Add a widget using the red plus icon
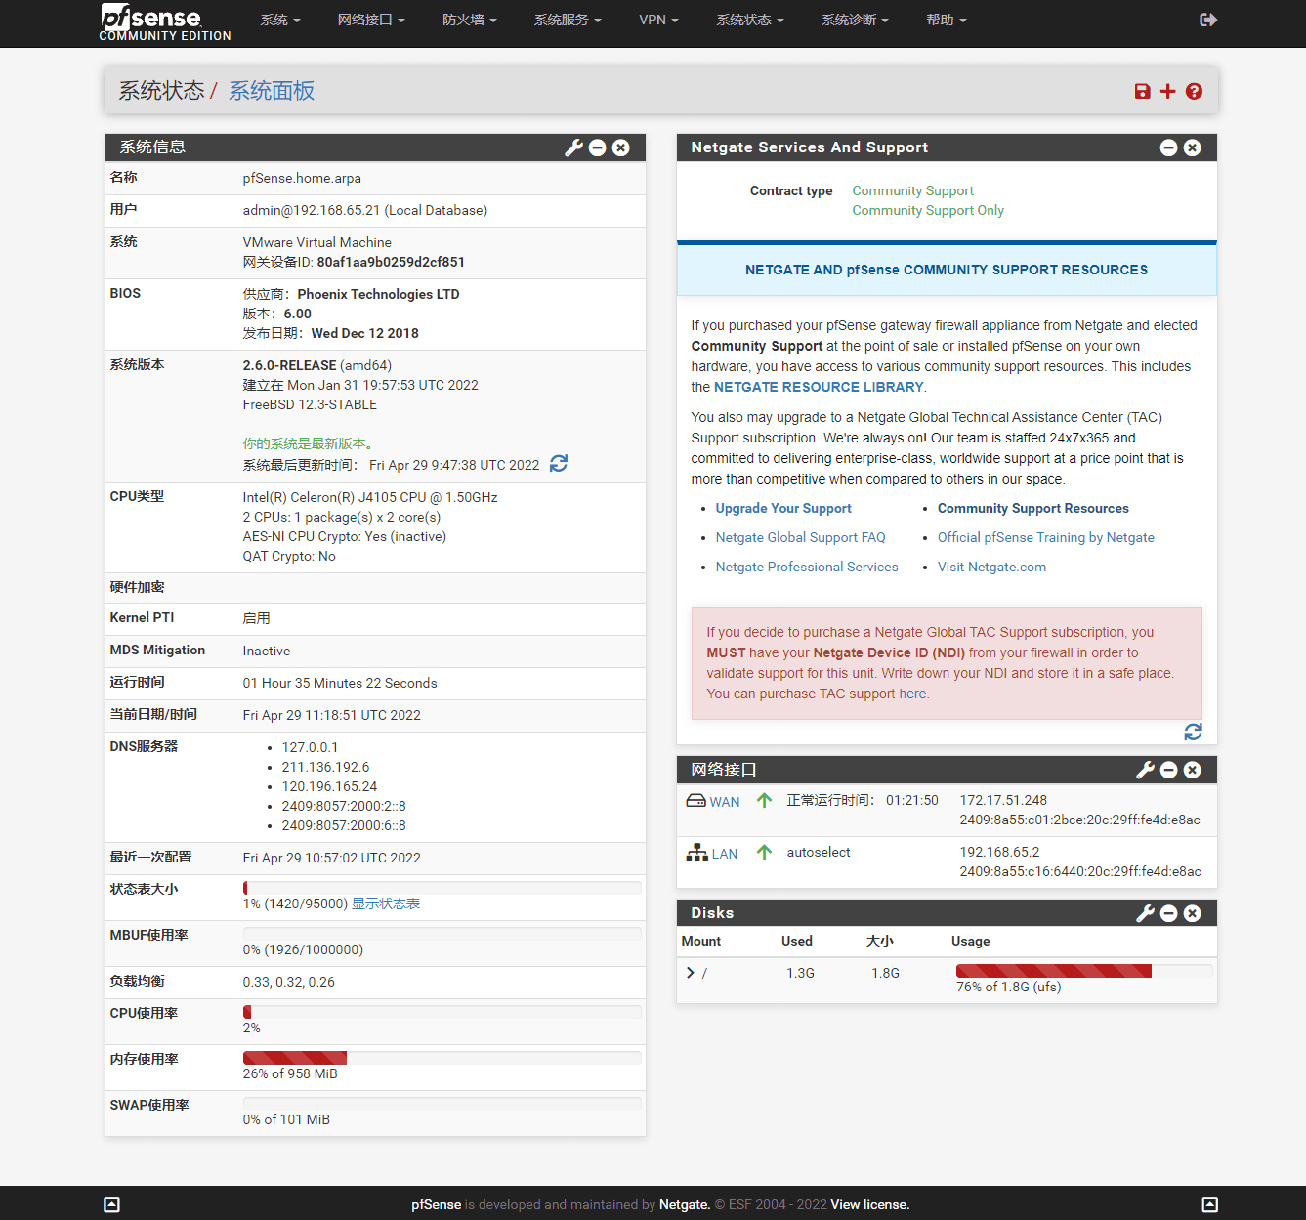This screenshot has width=1306, height=1220. [1167, 91]
